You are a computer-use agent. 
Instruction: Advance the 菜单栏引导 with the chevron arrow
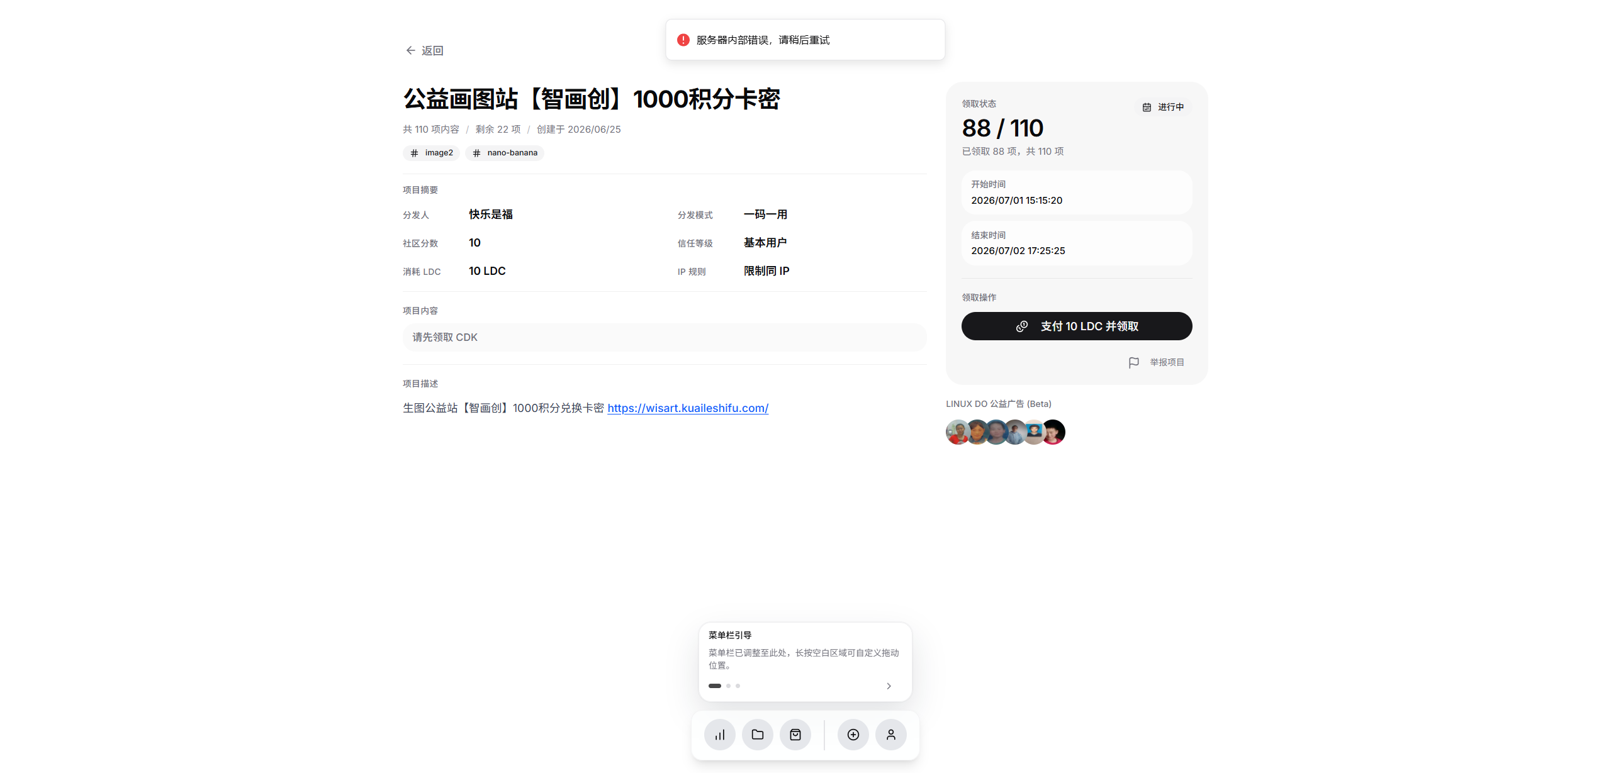[x=889, y=686]
